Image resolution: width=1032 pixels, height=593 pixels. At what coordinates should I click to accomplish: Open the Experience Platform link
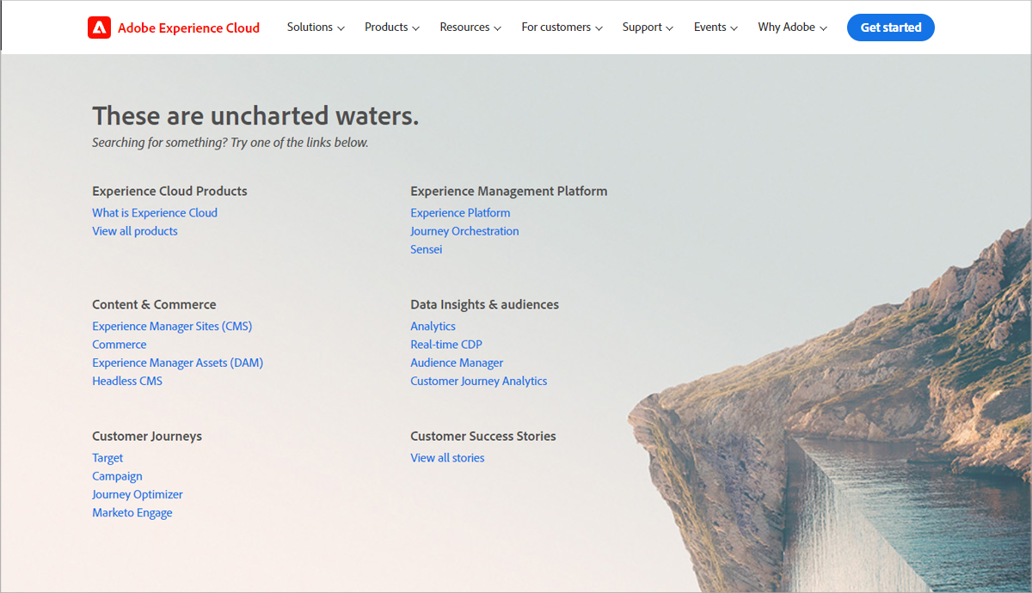click(x=460, y=213)
